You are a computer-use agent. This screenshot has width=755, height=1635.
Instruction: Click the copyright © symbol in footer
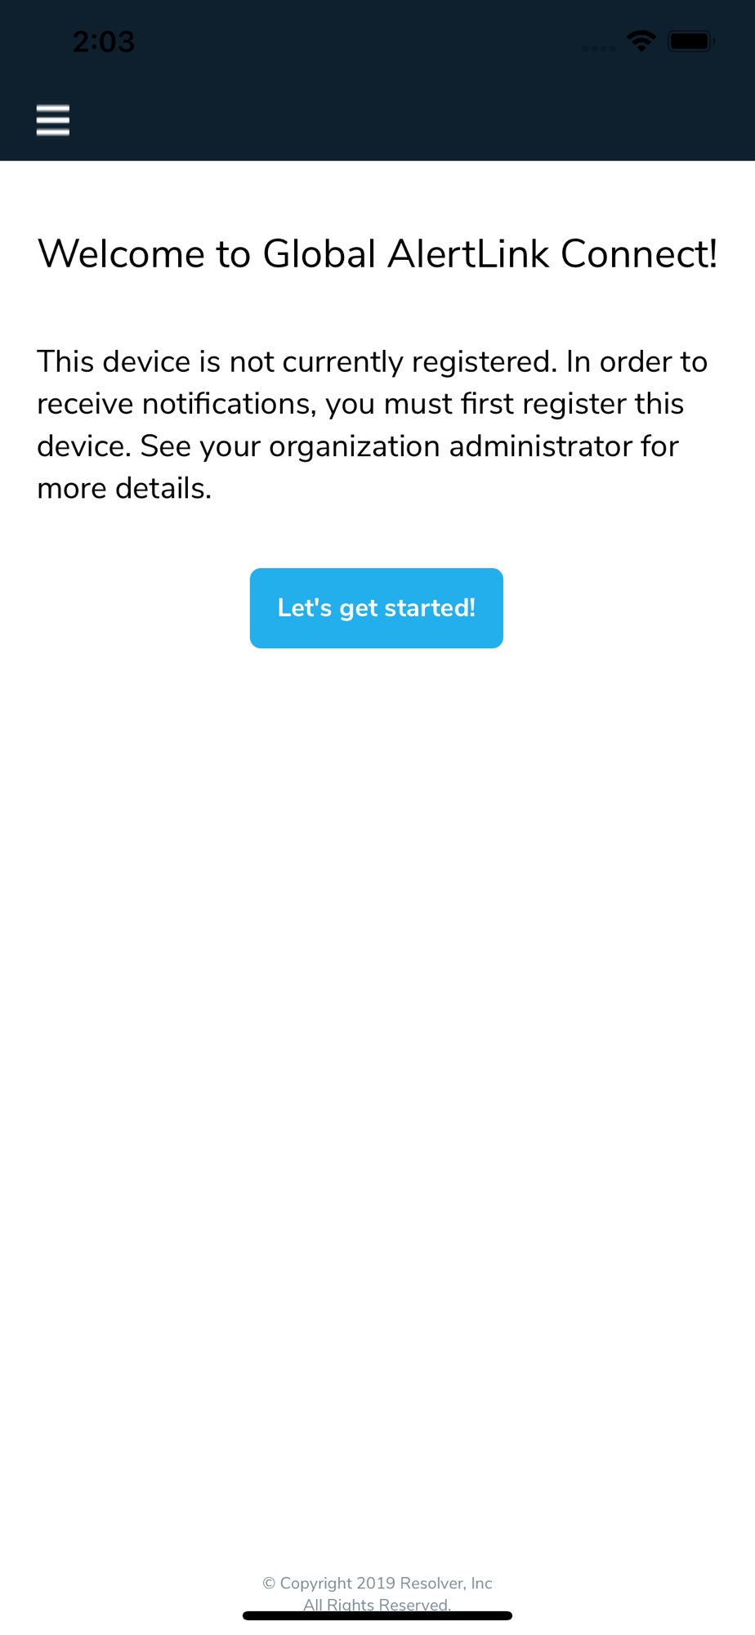pos(269,1583)
